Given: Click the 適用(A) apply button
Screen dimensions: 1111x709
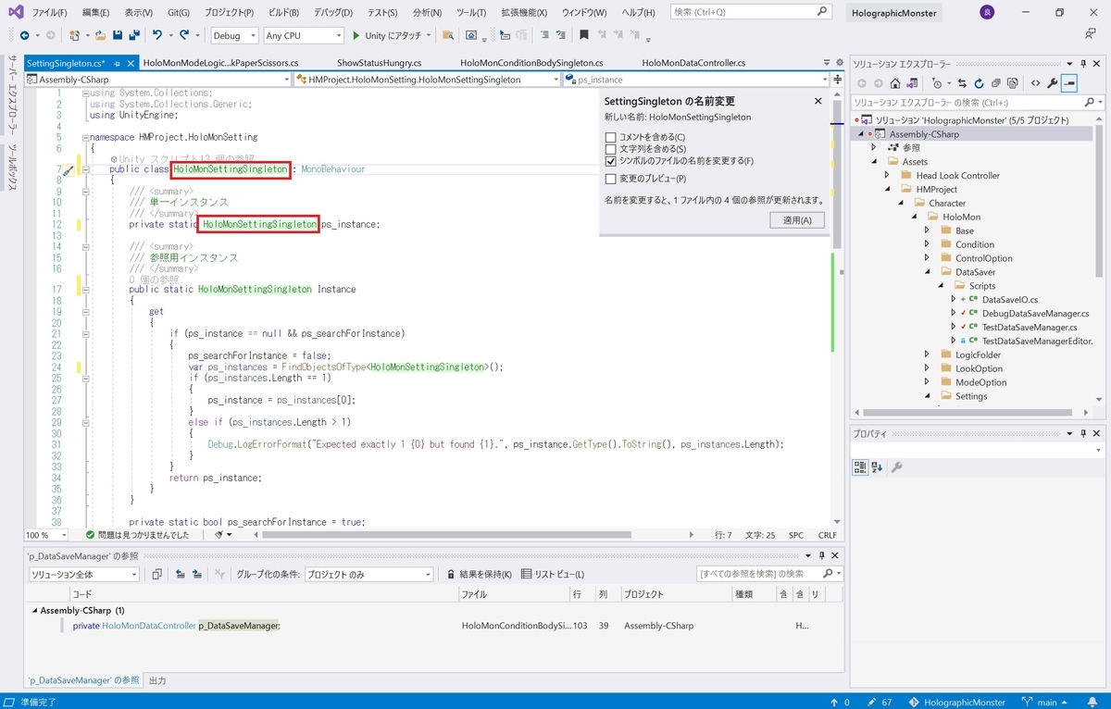Looking at the screenshot, I should [797, 220].
